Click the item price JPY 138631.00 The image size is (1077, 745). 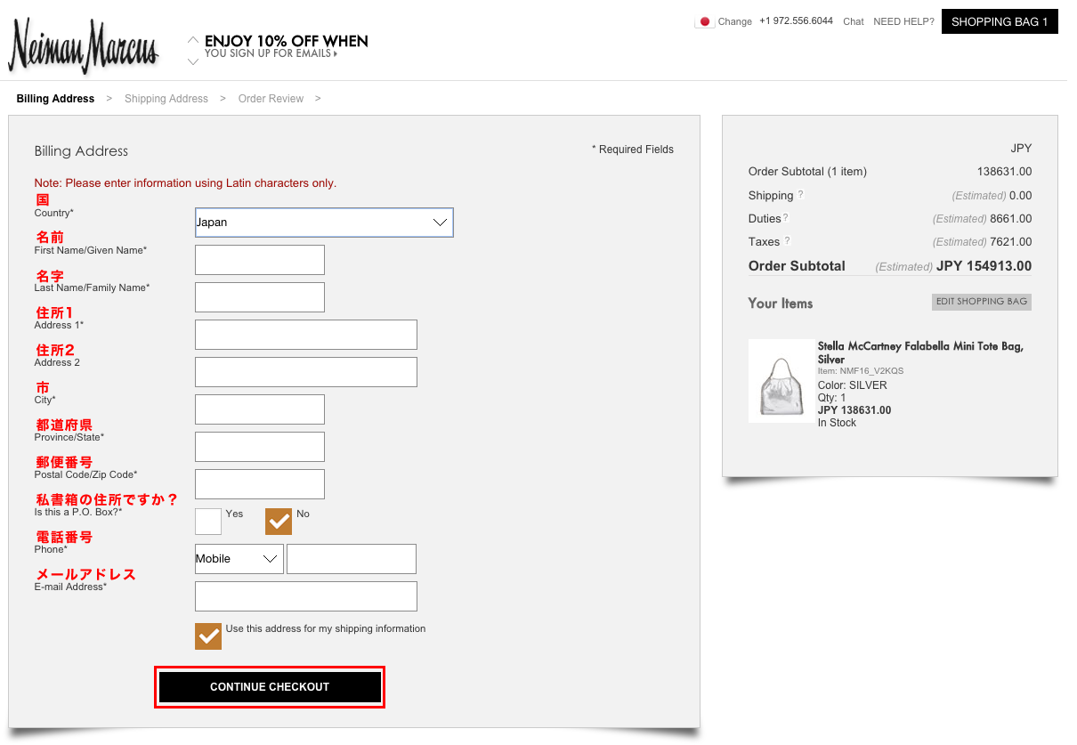(854, 410)
